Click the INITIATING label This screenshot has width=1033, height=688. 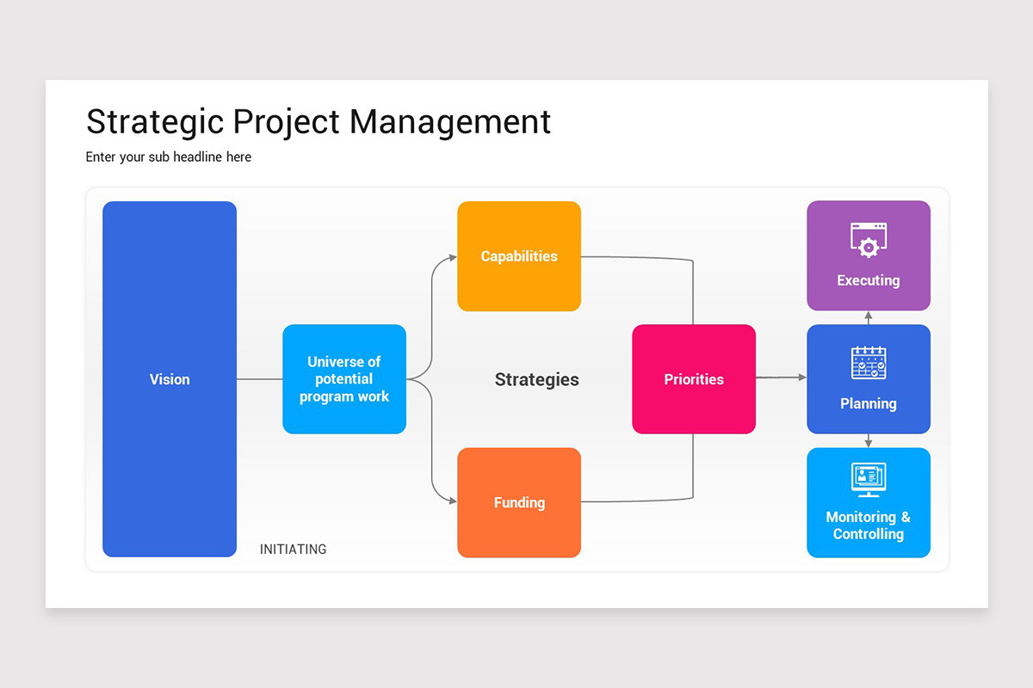pos(294,549)
